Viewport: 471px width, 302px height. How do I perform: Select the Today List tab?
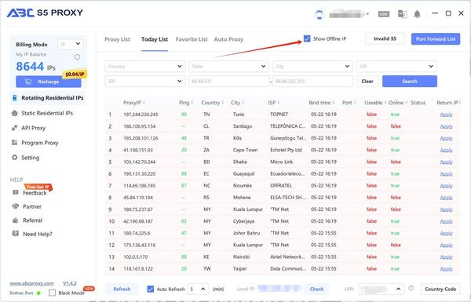point(155,39)
